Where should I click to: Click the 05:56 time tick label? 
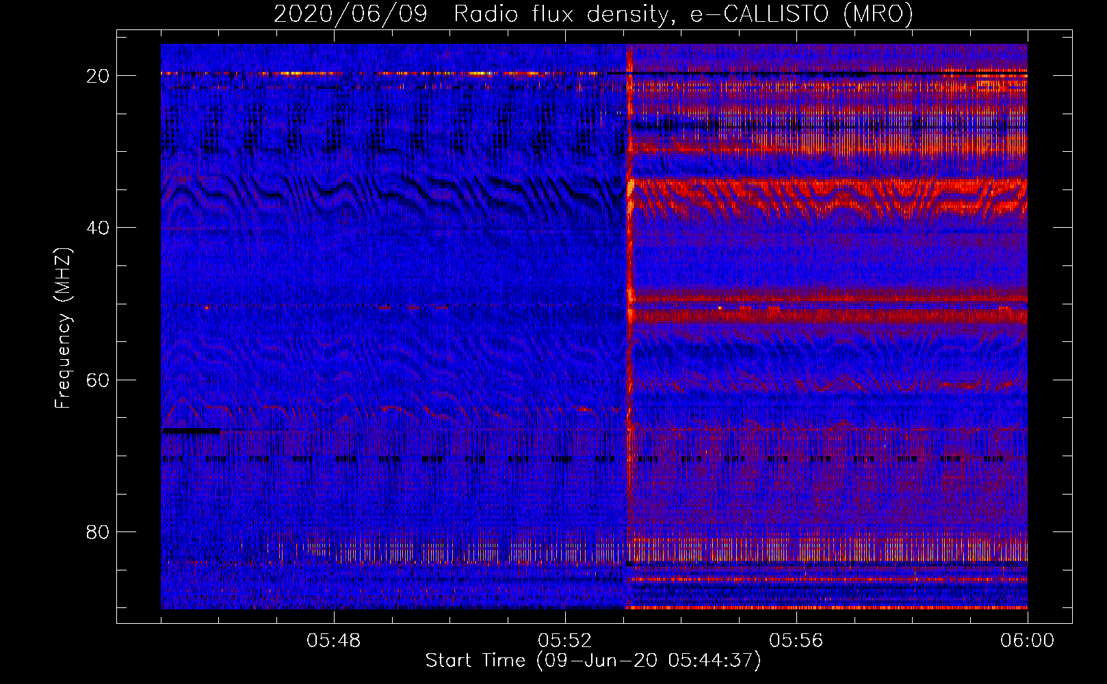pyautogui.click(x=796, y=641)
